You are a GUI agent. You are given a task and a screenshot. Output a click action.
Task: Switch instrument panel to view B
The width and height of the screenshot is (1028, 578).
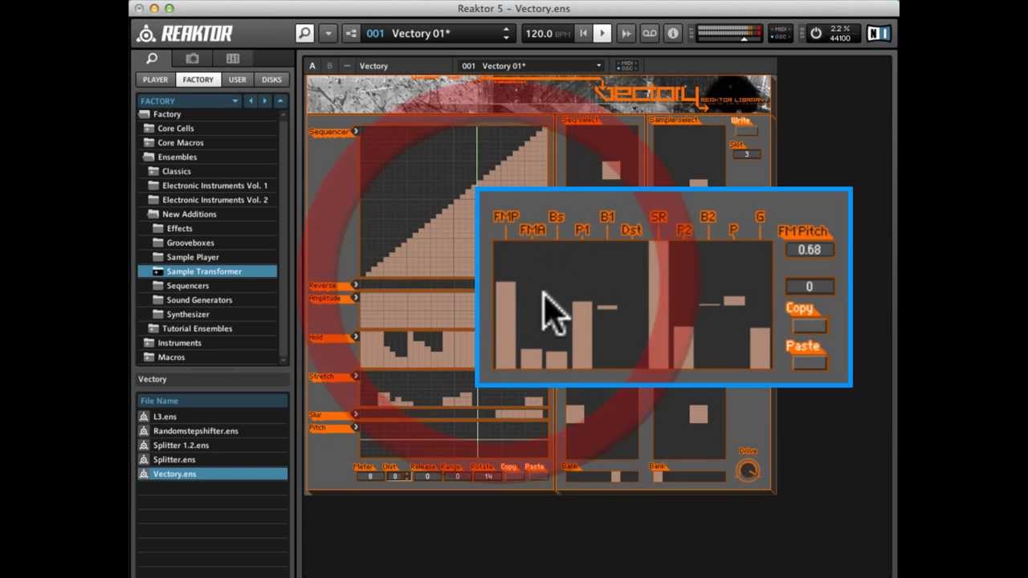coord(329,66)
